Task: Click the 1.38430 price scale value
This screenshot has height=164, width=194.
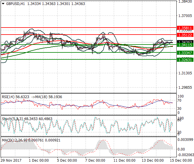Action: pos(185,1)
